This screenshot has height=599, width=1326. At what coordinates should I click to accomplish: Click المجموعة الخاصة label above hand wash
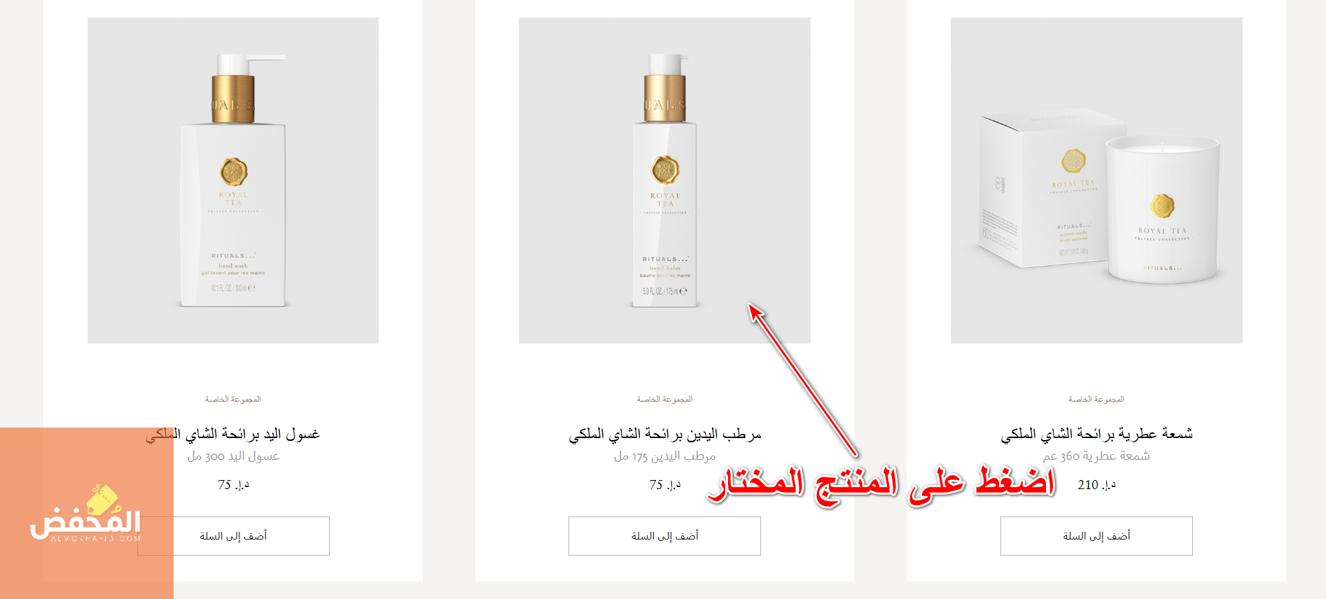coord(233,399)
